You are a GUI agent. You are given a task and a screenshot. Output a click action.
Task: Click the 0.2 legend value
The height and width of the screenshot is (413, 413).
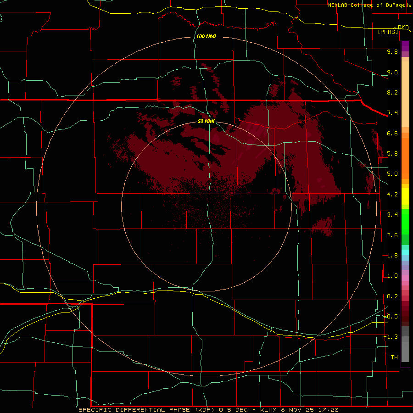(392, 296)
